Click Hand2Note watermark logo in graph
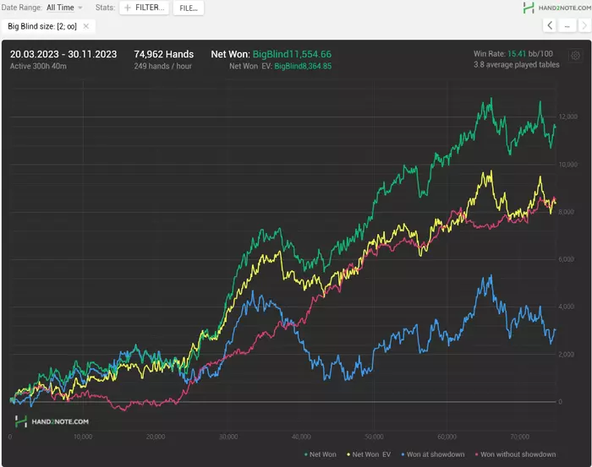592x467 pixels. (x=52, y=421)
